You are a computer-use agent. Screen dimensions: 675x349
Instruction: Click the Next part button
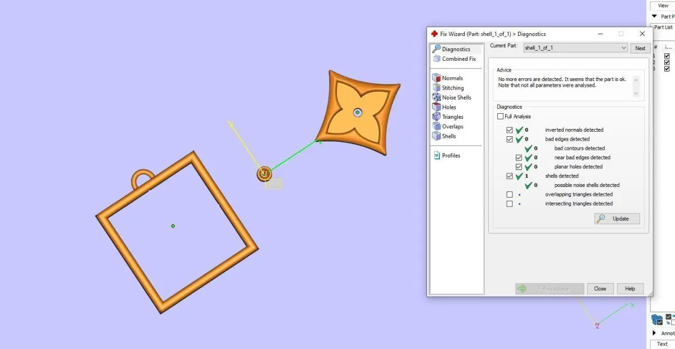(640, 48)
